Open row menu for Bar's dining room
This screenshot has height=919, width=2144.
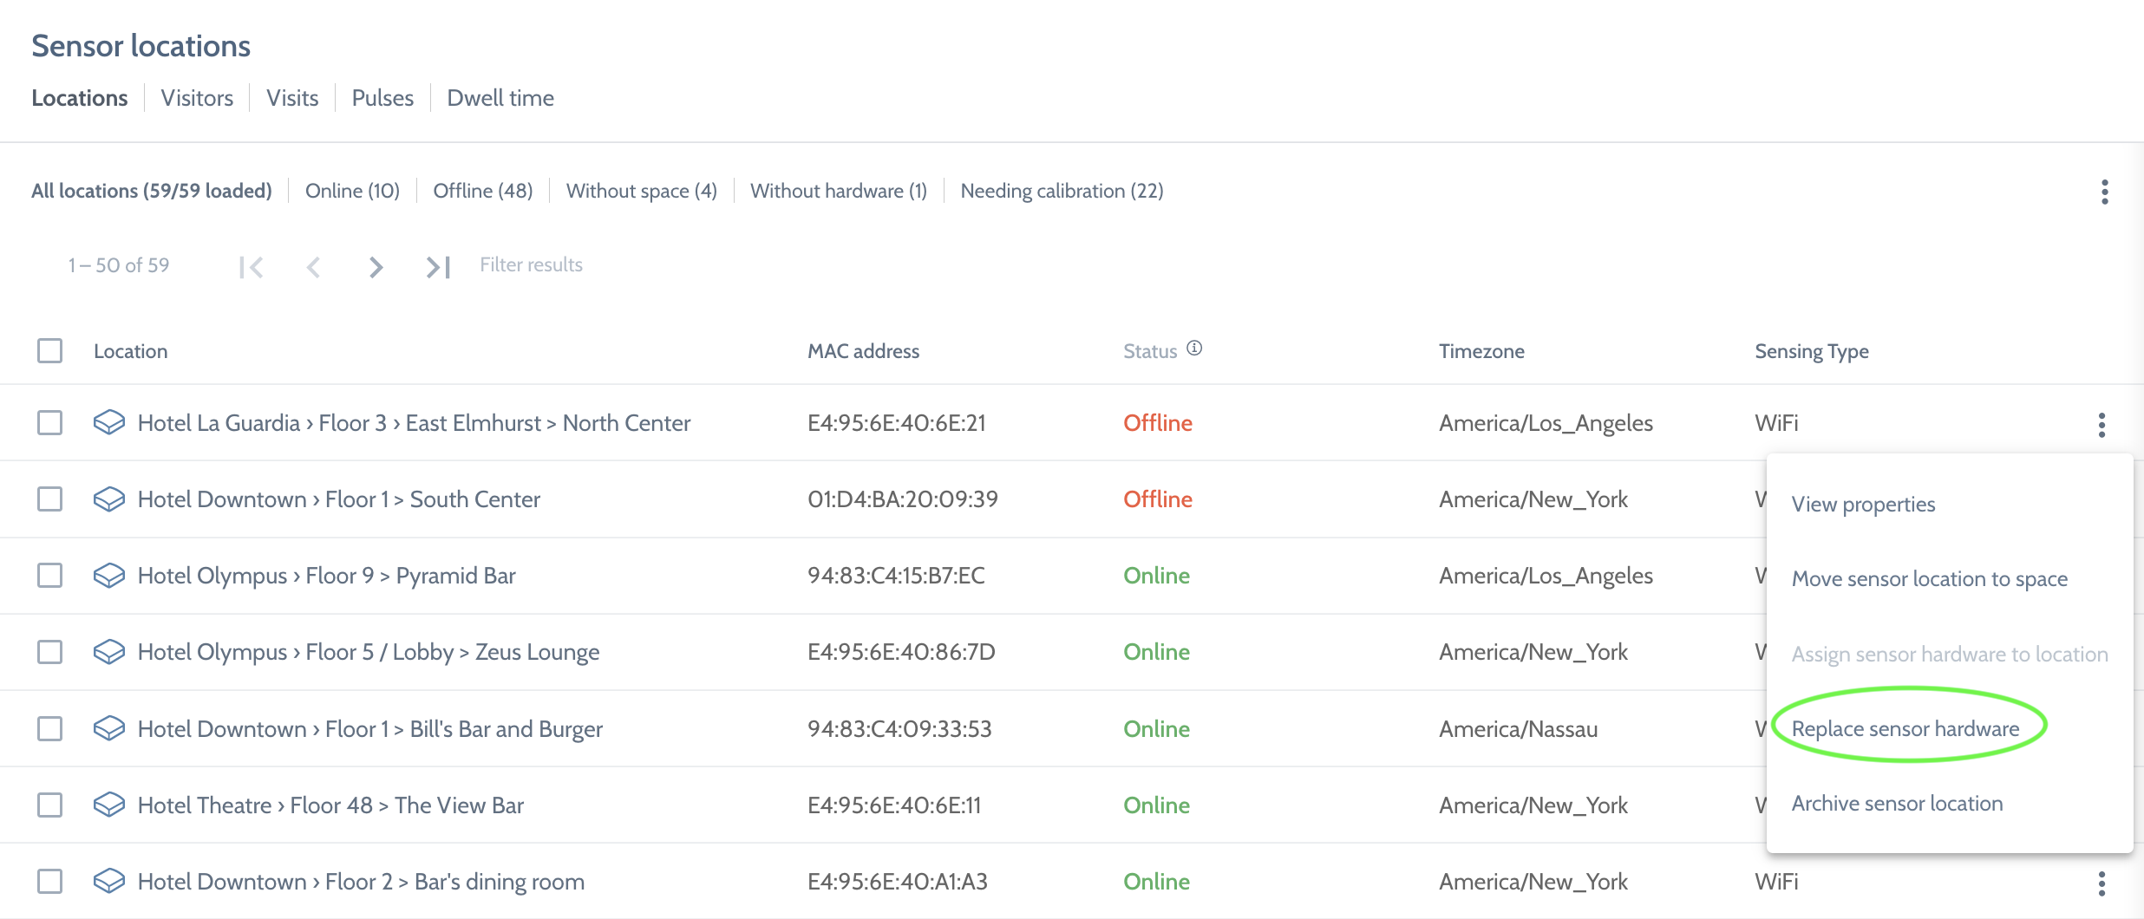pos(2101,883)
